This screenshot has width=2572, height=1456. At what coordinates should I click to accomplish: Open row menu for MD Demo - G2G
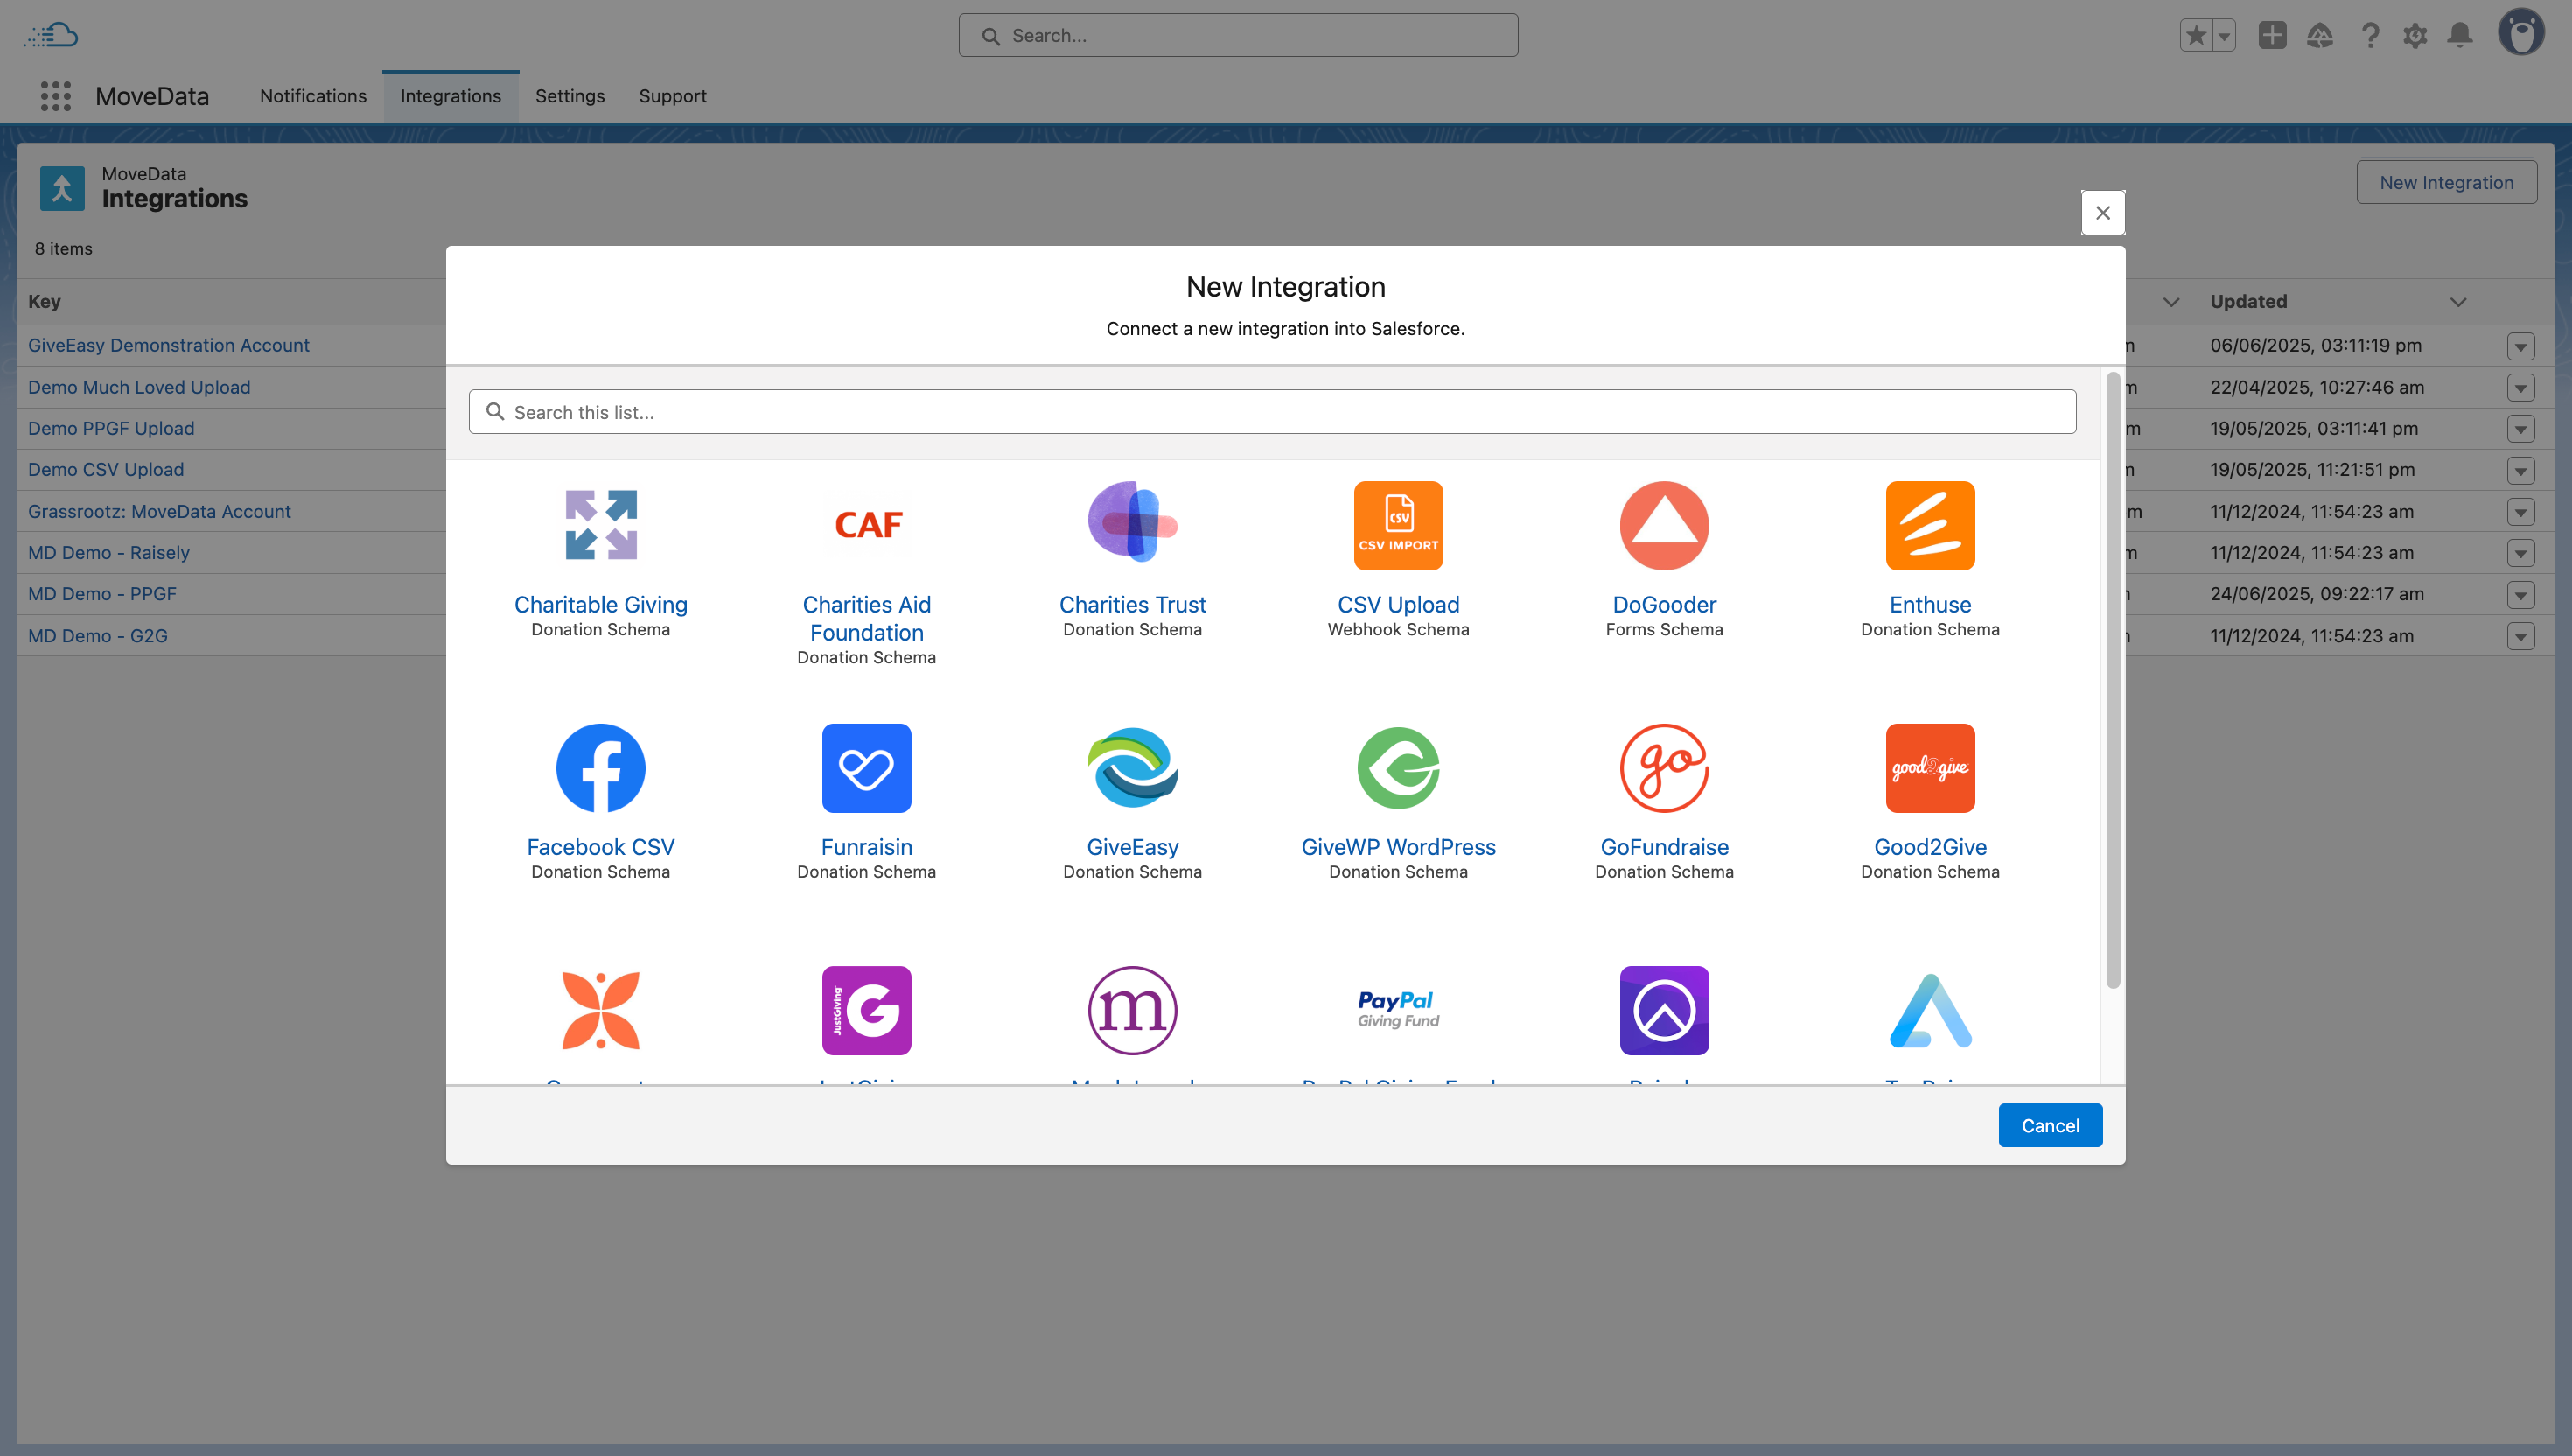click(x=2520, y=636)
